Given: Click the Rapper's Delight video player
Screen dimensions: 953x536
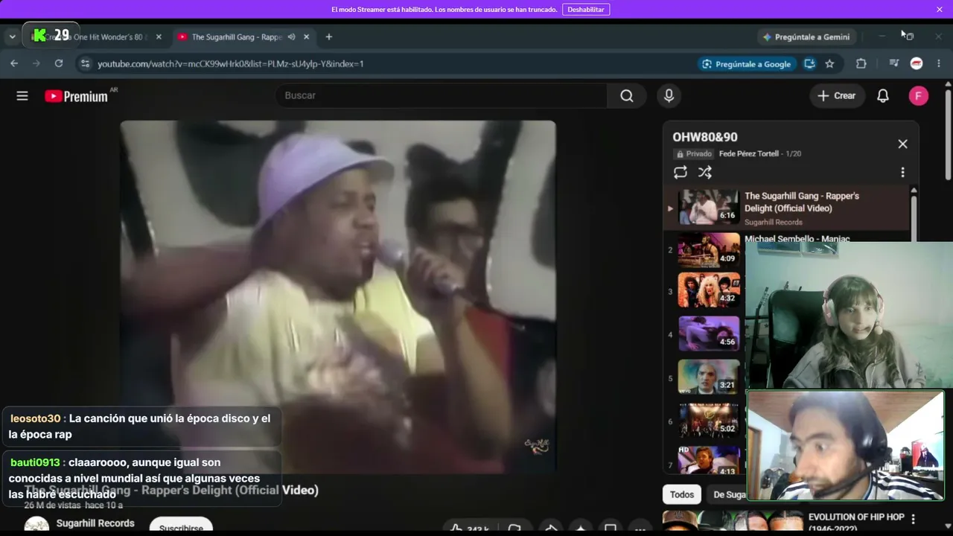Looking at the screenshot, I should pyautogui.click(x=338, y=296).
